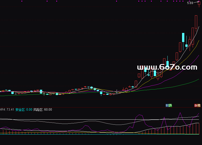Click the magenta AR peak in indicator panel

point(180,113)
